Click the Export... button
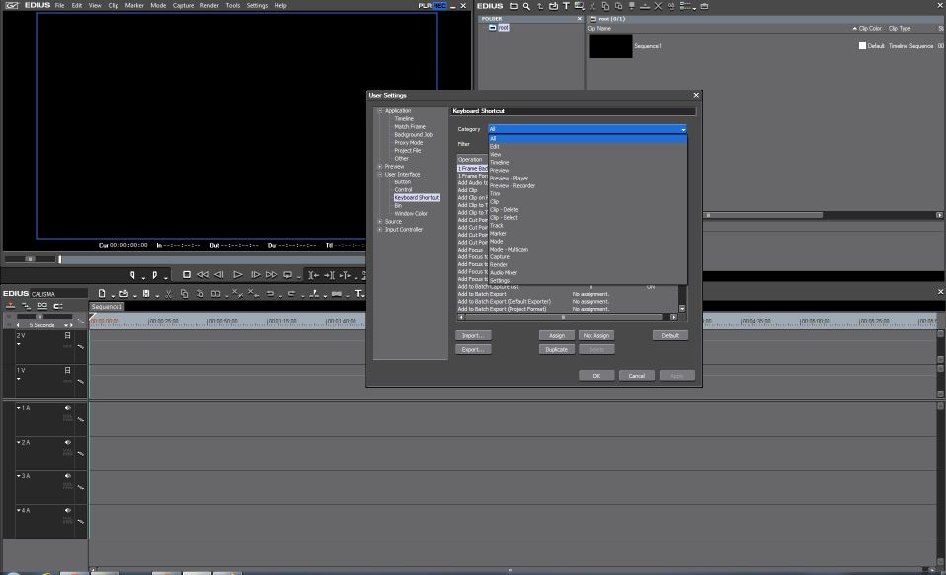 tap(473, 349)
